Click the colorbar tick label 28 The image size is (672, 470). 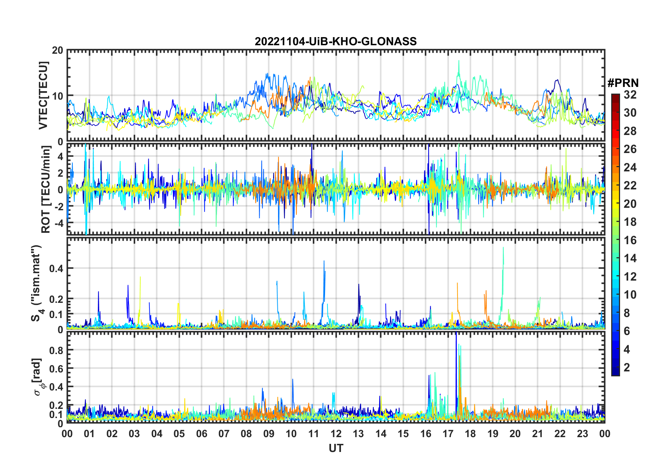[x=630, y=131]
